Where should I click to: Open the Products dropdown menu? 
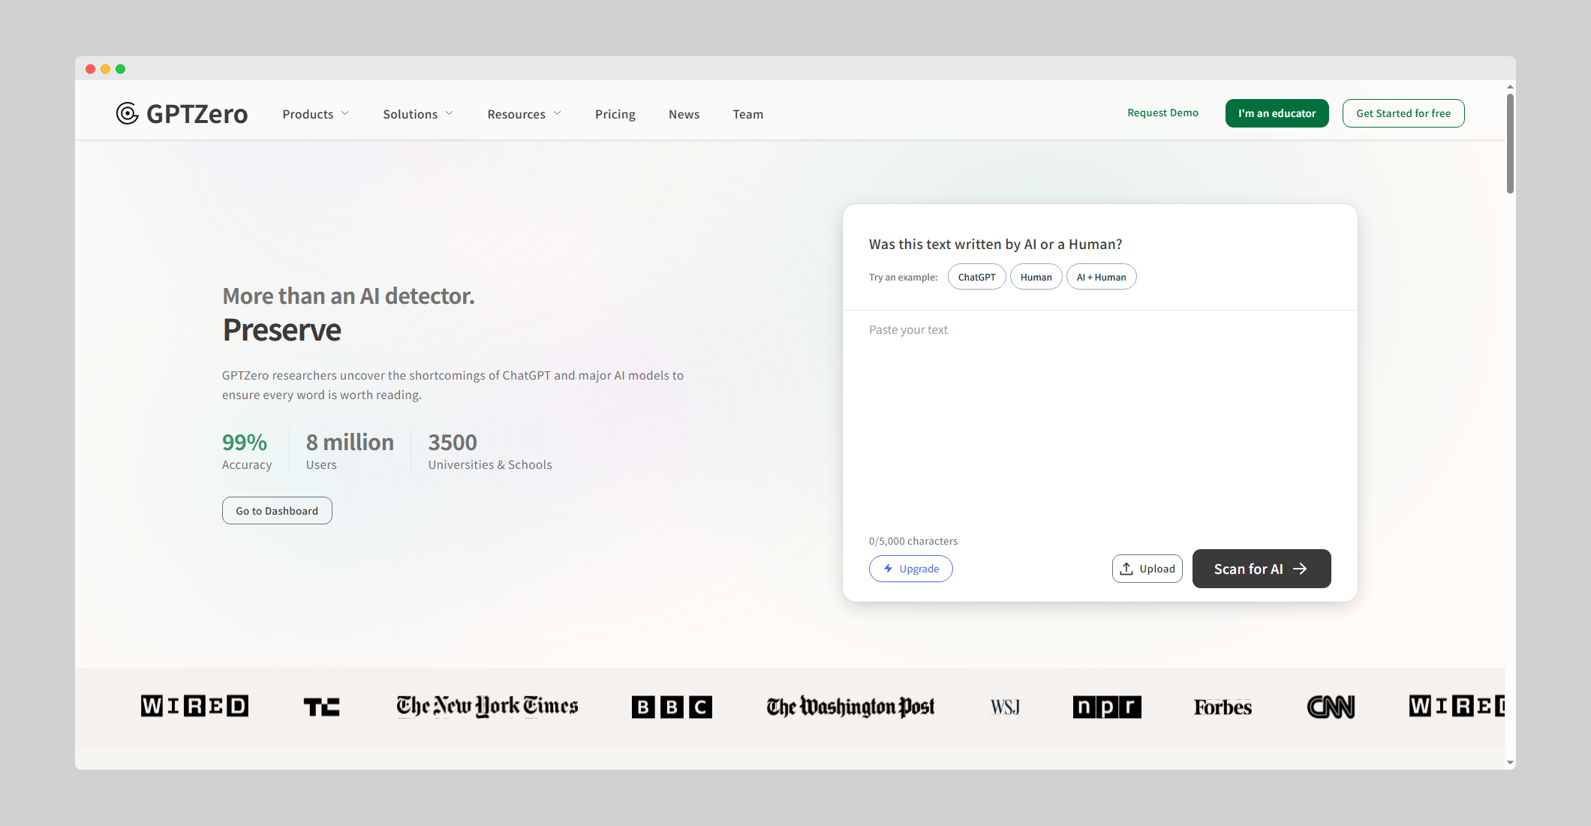315,114
